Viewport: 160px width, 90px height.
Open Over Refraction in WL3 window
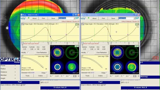tap(42, 52)
